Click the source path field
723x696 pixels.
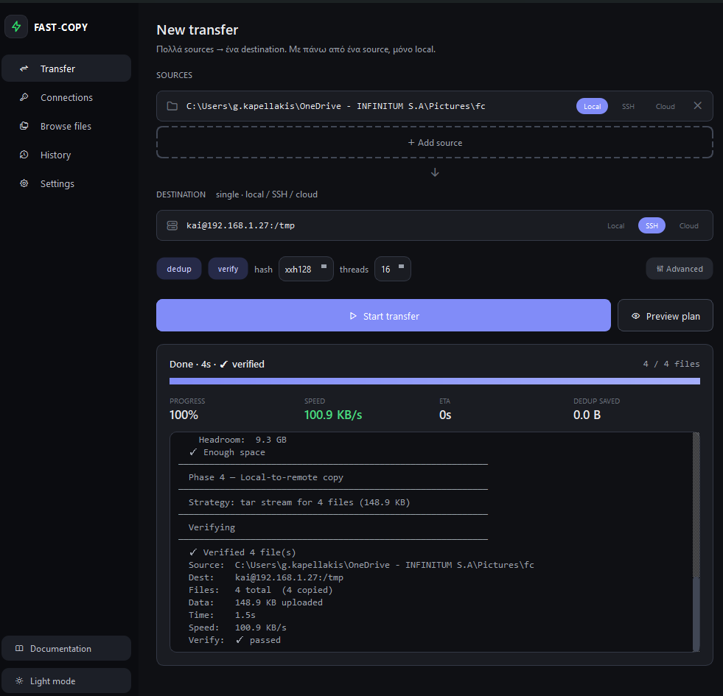[x=335, y=106]
